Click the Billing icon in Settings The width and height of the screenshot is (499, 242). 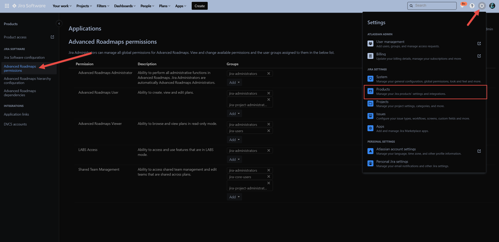[371, 56]
